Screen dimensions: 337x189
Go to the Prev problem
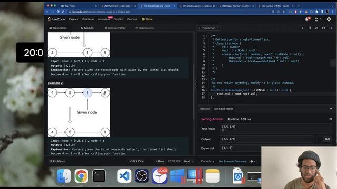tap(160, 161)
